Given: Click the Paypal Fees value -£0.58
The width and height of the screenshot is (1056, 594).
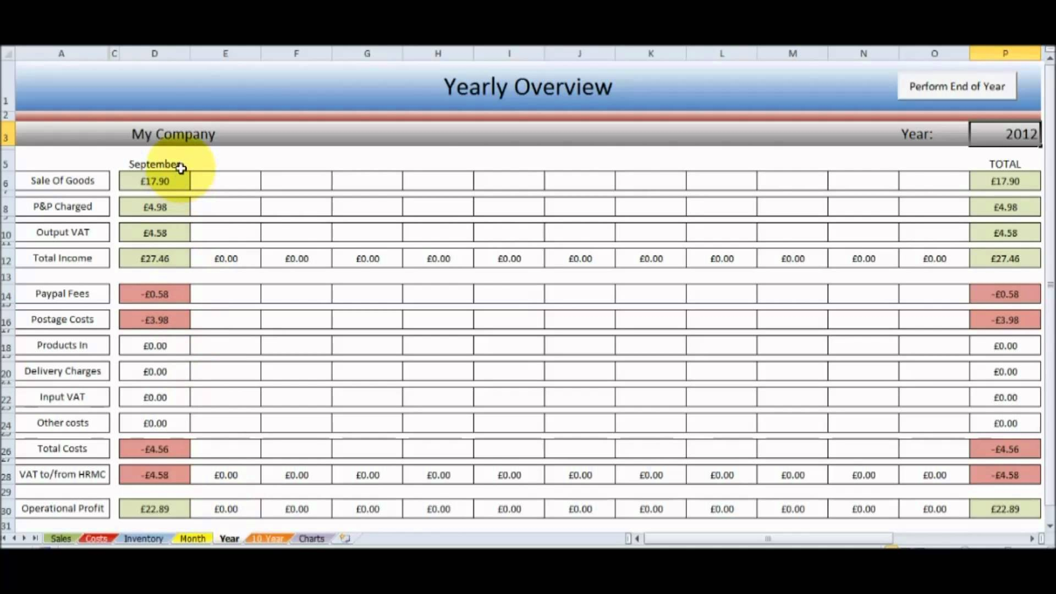Looking at the screenshot, I should 155,294.
